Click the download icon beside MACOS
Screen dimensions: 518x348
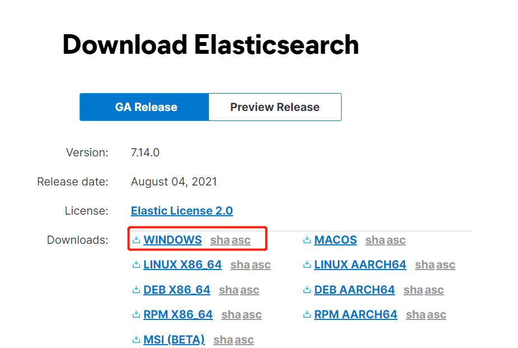pos(307,240)
